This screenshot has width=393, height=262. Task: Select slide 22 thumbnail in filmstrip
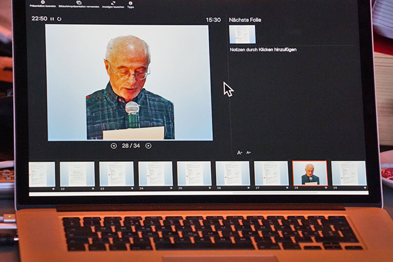tap(77, 174)
